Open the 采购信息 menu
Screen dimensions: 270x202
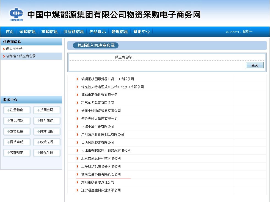click(x=27, y=32)
